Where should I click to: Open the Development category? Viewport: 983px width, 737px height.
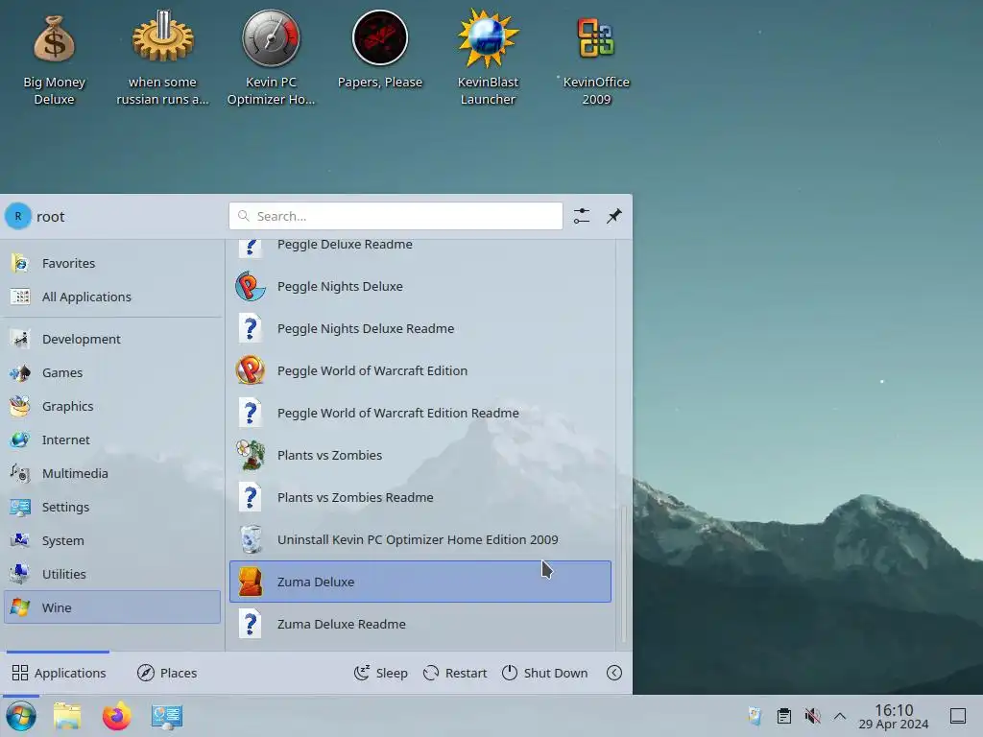[x=112, y=339]
